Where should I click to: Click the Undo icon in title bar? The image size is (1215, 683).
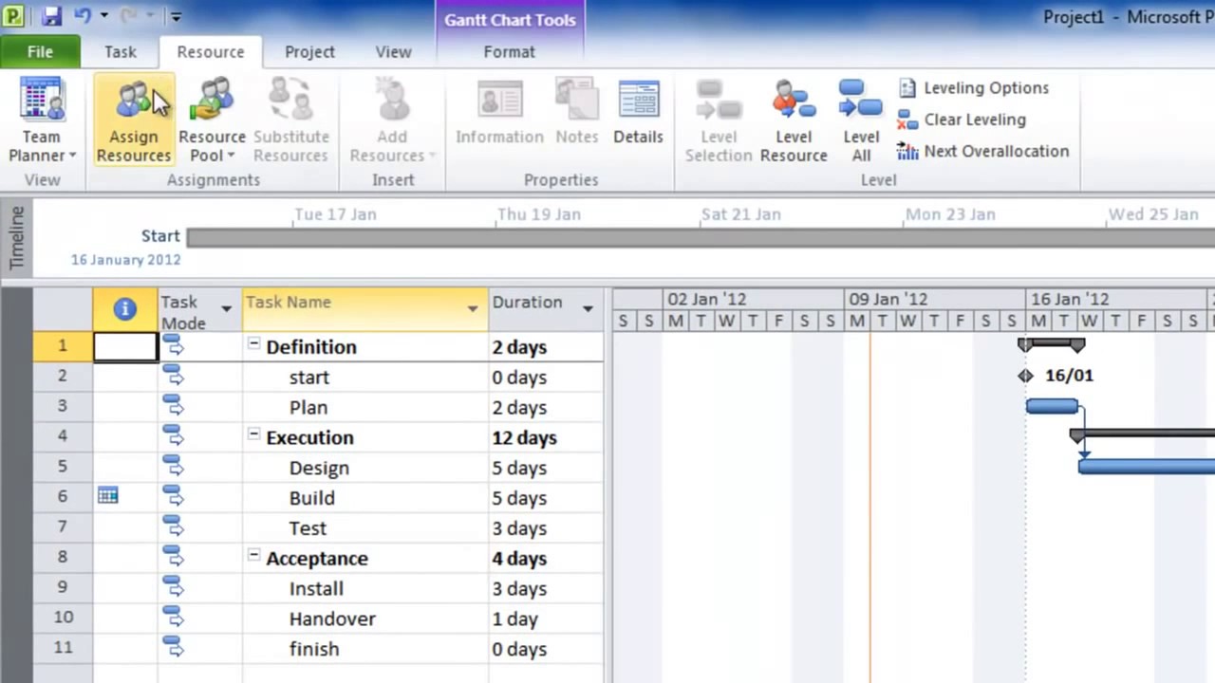click(83, 16)
